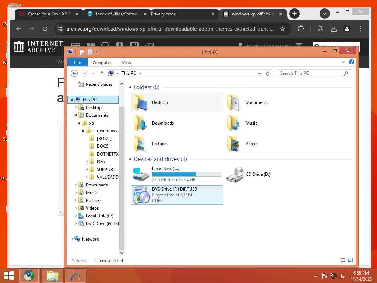377x283 pixels.
Task: Open the Videos folder icon
Action: tap(233, 144)
